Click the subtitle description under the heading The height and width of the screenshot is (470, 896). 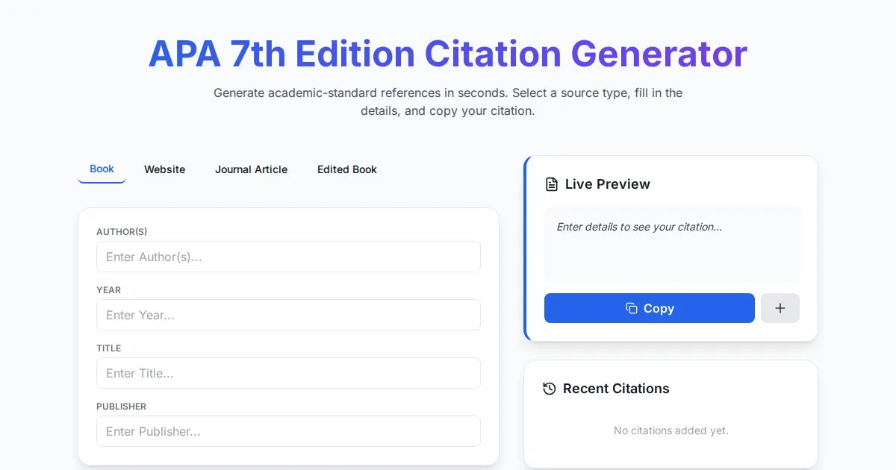click(x=448, y=102)
